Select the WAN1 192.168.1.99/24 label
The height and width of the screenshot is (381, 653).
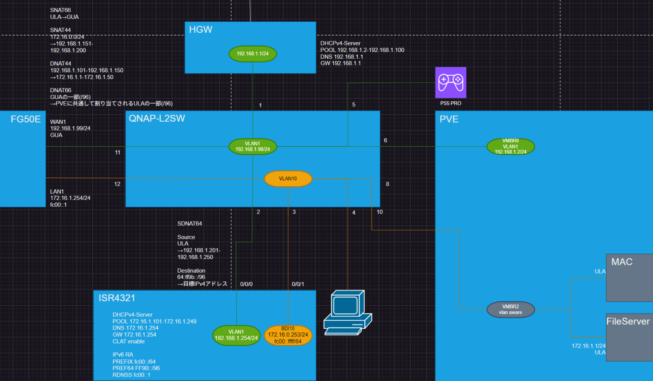[x=70, y=128]
